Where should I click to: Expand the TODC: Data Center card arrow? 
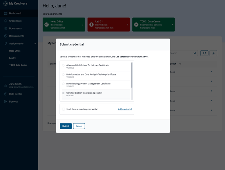(172, 24)
